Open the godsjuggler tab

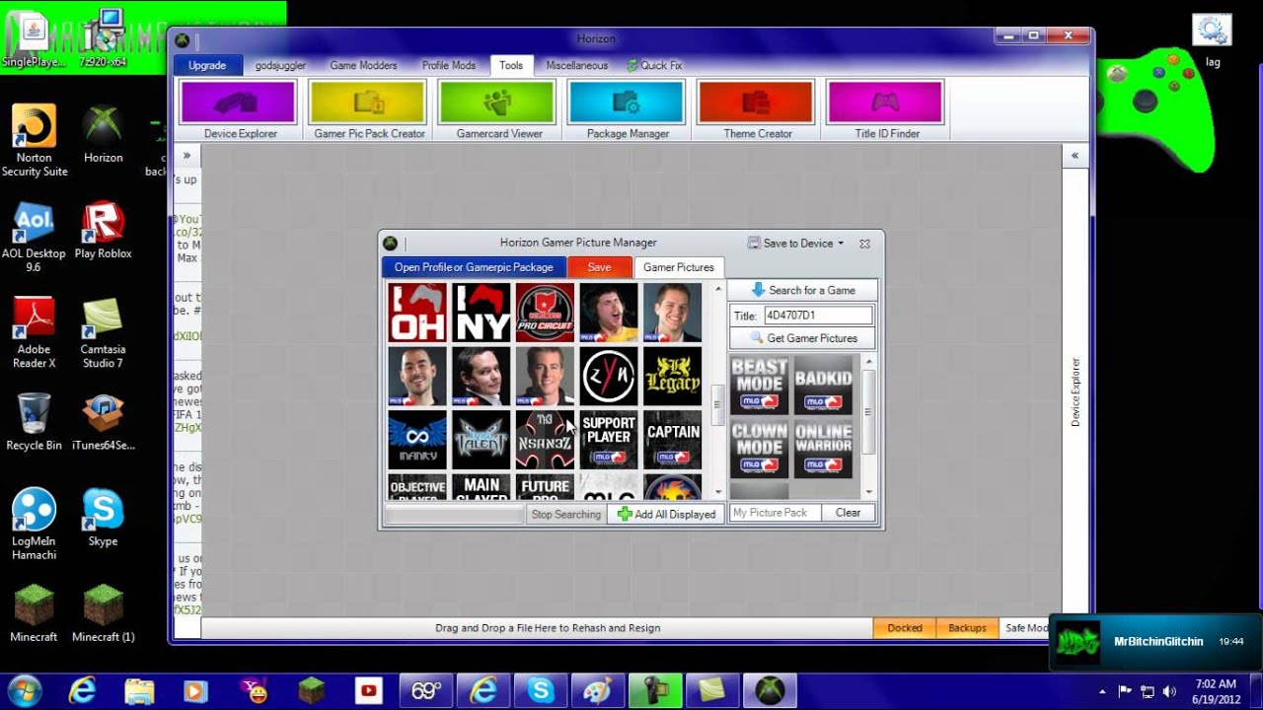pyautogui.click(x=280, y=65)
